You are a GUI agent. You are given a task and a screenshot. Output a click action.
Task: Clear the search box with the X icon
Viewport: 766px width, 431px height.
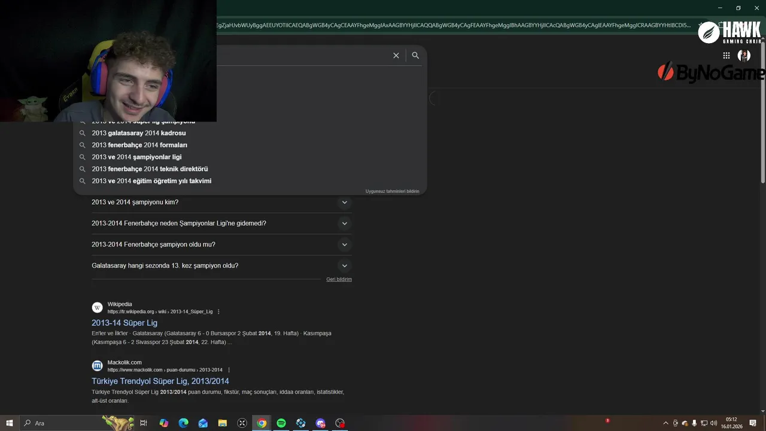[396, 55]
